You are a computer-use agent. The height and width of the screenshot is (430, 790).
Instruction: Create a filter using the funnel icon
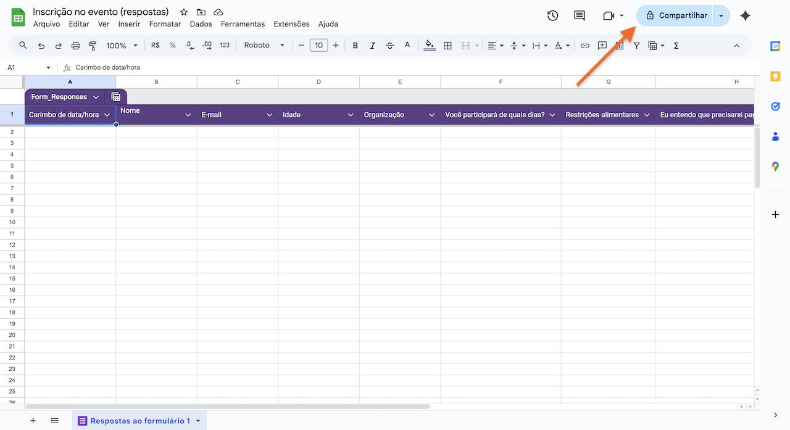tap(636, 45)
